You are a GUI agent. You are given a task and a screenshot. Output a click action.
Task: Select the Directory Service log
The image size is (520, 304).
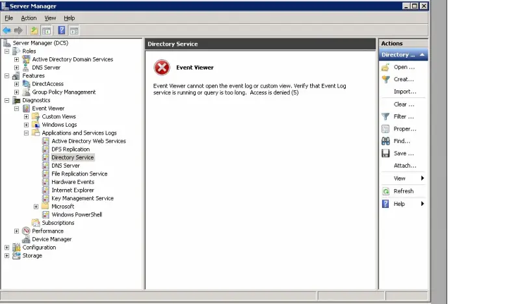pyautogui.click(x=73, y=157)
